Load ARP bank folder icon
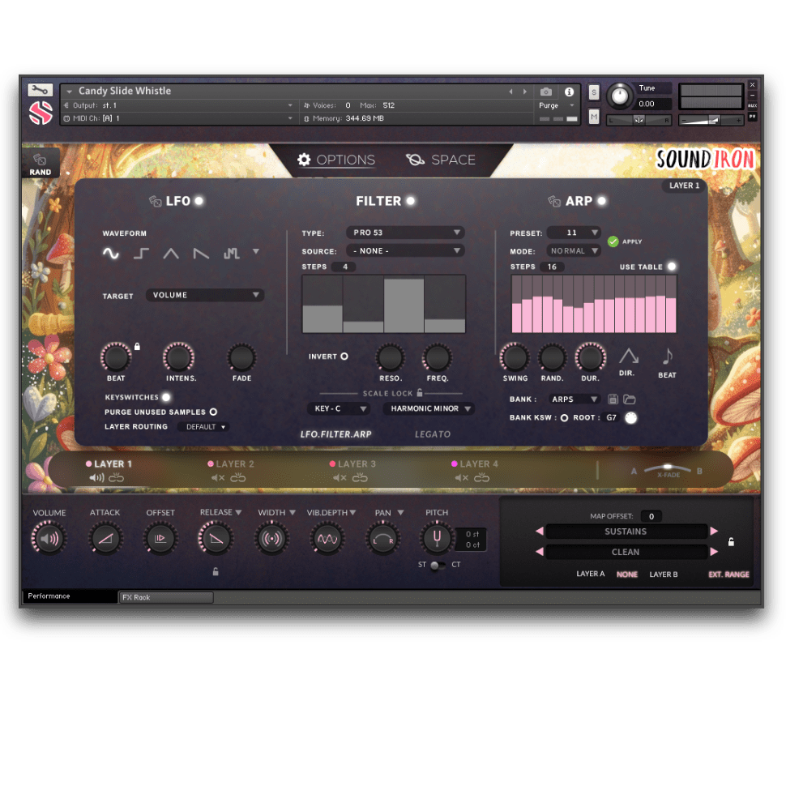This screenshot has width=786, height=786. coord(629,399)
